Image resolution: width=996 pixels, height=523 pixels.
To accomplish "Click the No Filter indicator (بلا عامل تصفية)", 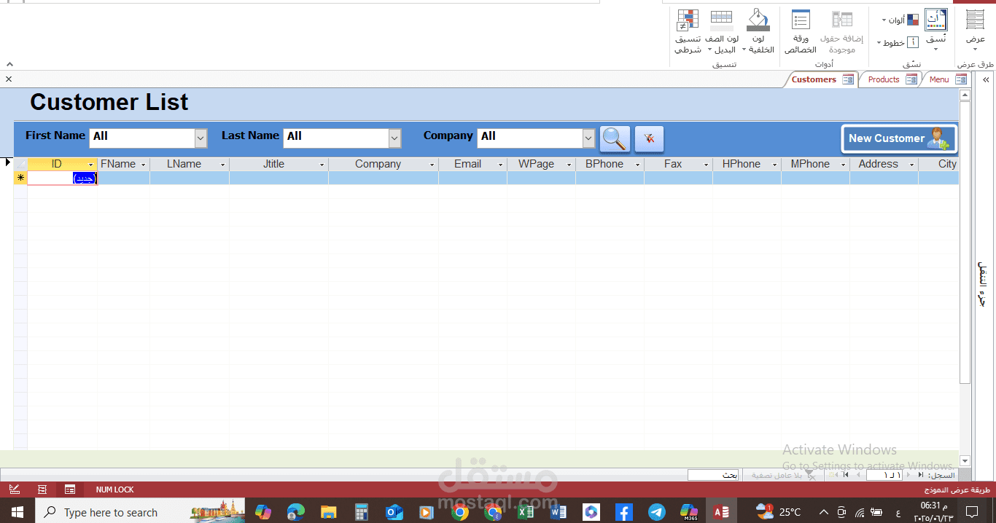I will pos(783,475).
